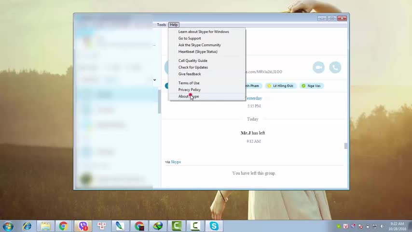Select participant Lê Hồng Đức
412x232 pixels.
tap(280, 86)
